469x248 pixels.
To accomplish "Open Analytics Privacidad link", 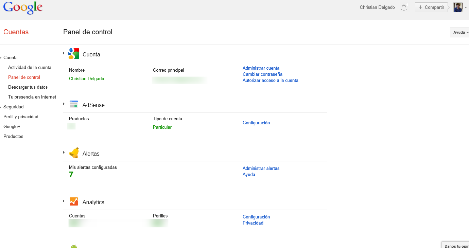I will coord(253,223).
